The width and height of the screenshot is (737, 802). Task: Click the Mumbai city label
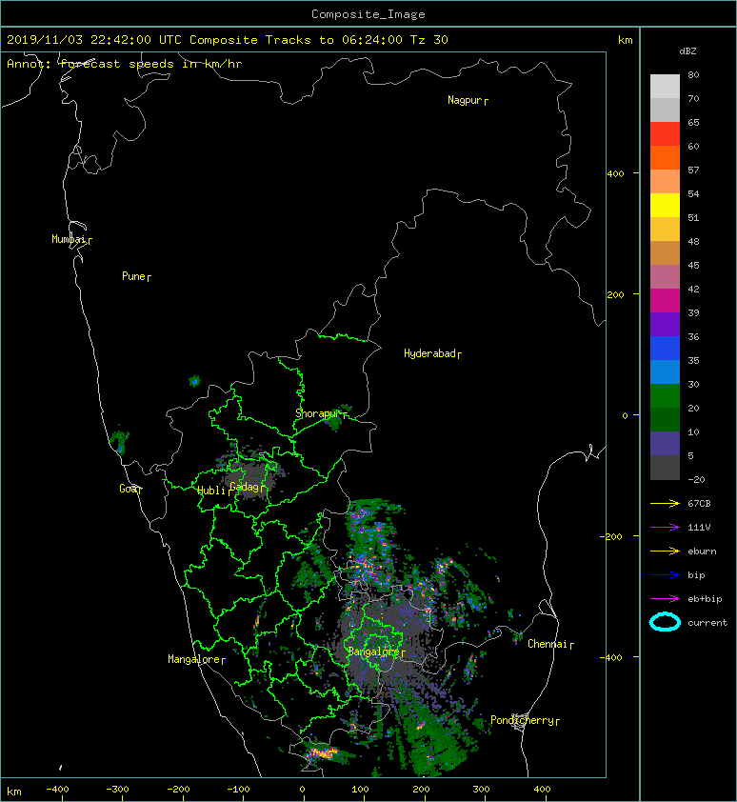69,239
